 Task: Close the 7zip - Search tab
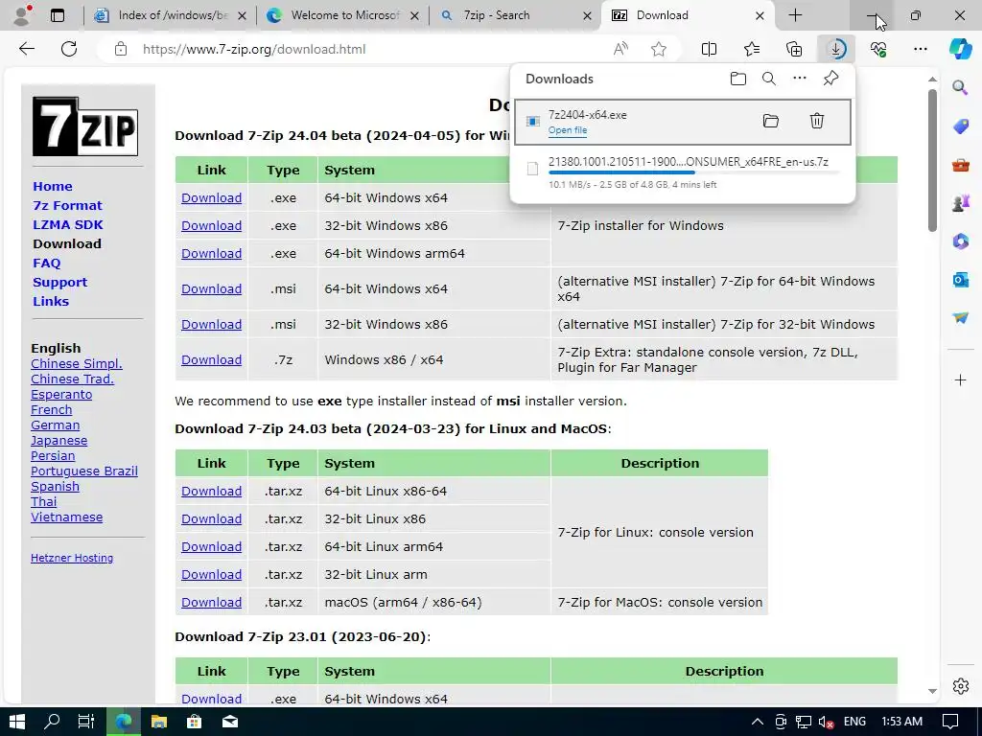pos(587,15)
